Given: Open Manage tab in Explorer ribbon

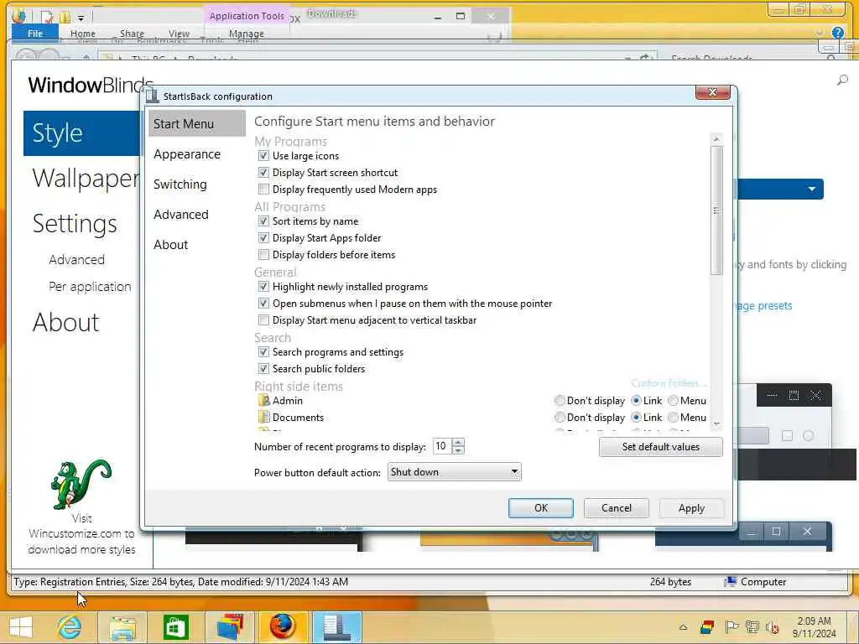Looking at the screenshot, I should [247, 34].
